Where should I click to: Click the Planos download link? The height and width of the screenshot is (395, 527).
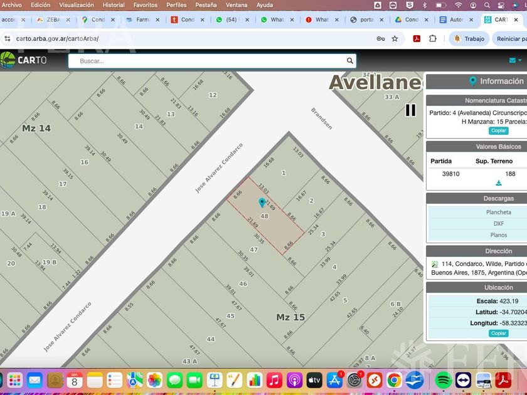point(498,235)
